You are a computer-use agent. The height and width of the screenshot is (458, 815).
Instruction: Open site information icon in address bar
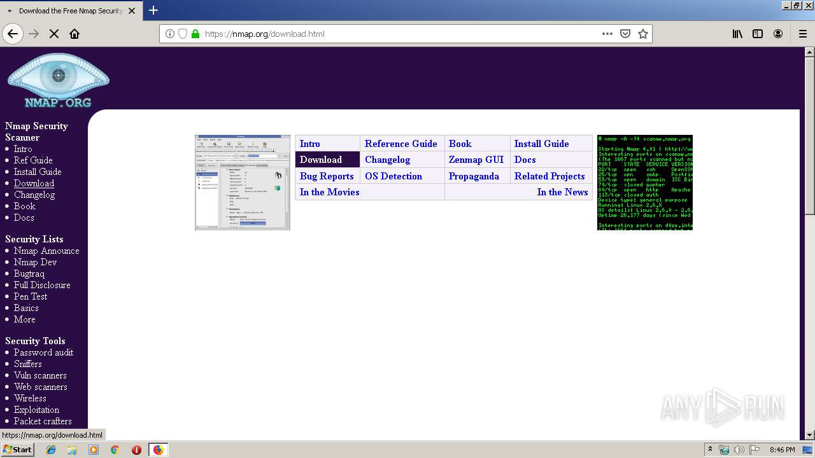(170, 34)
